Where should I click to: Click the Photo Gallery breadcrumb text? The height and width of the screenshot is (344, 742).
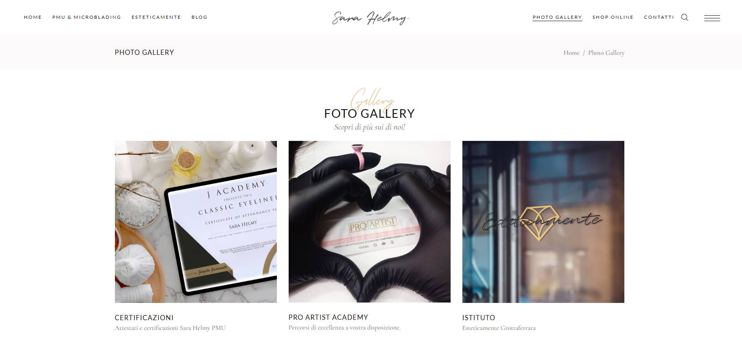pyautogui.click(x=606, y=53)
